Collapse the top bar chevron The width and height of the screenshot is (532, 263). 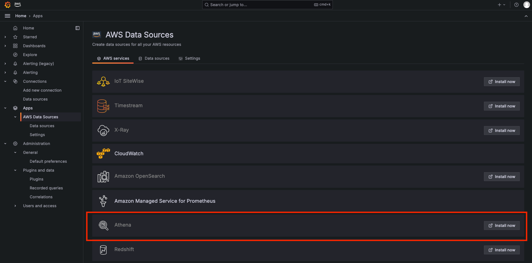[x=526, y=16]
